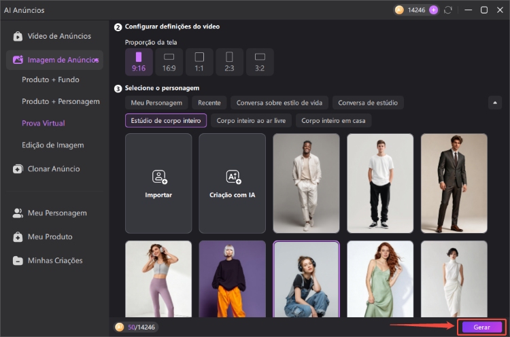Maximize the AI Anúncios window
Screen dimensions: 510x337
484,10
